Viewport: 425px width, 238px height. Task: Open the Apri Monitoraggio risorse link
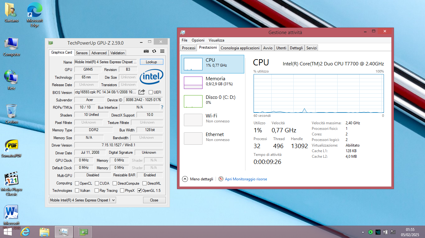tap(246, 179)
